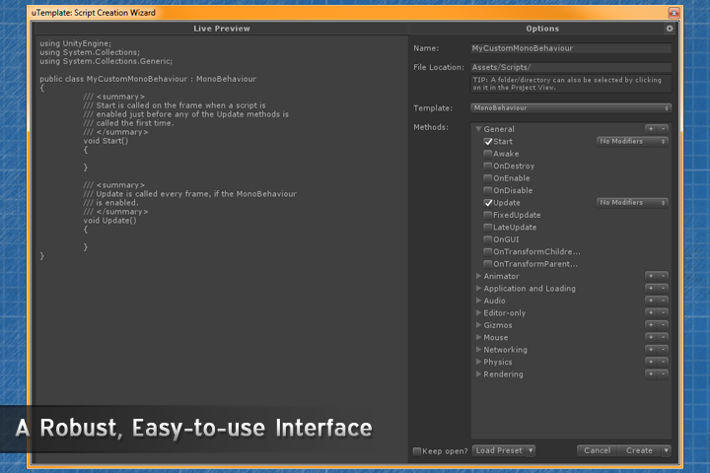710x473 pixels.
Task: Open the Options gear settings icon
Action: [670, 30]
